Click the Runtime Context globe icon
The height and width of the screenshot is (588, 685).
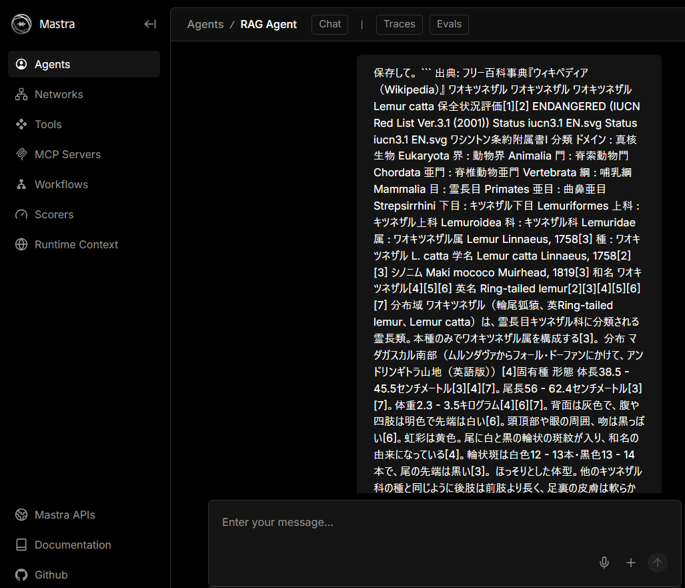pos(22,244)
